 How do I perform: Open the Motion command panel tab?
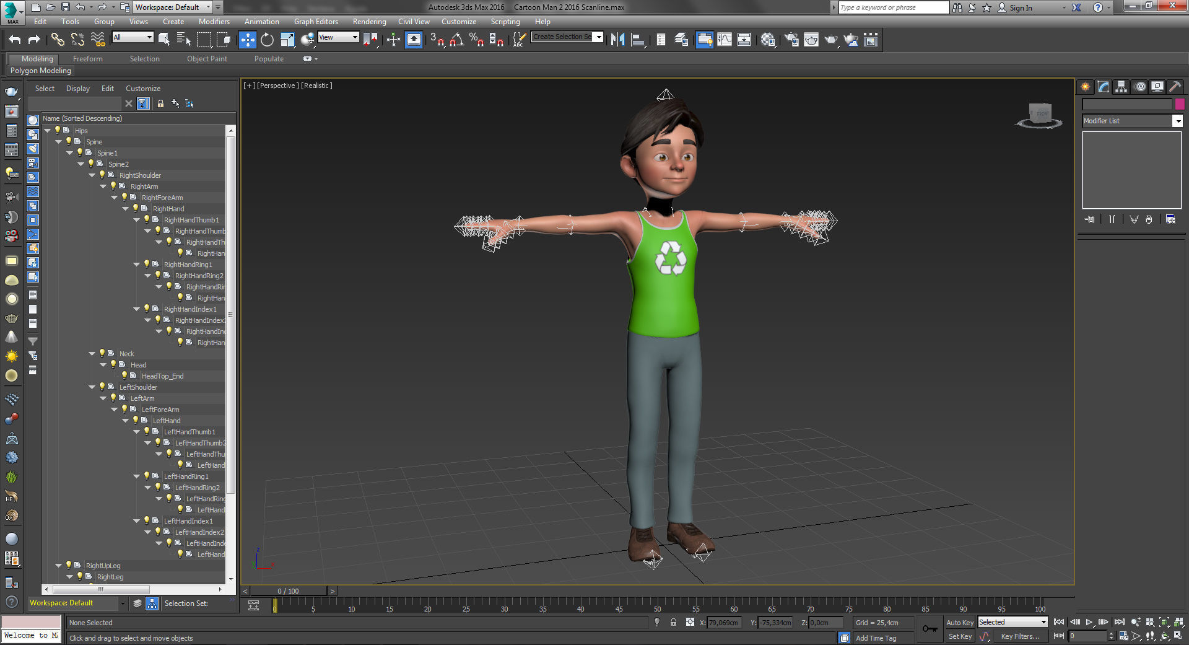[x=1140, y=87]
